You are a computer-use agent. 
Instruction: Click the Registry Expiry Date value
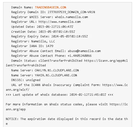pos(70,36)
